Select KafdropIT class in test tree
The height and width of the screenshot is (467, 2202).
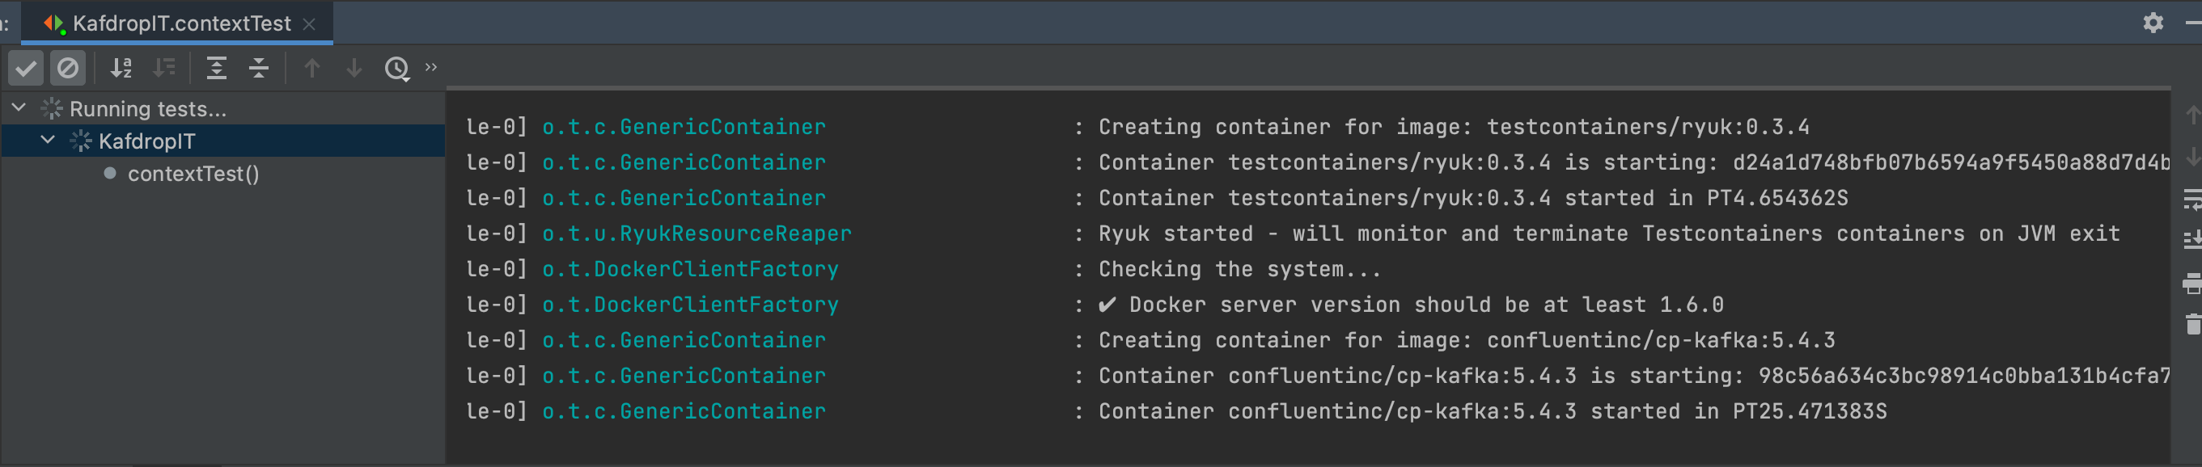click(x=148, y=141)
